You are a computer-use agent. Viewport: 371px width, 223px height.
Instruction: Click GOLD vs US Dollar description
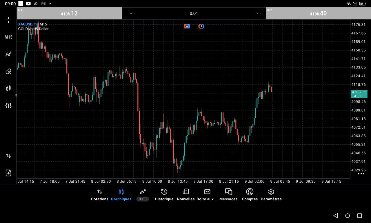[x=33, y=29]
